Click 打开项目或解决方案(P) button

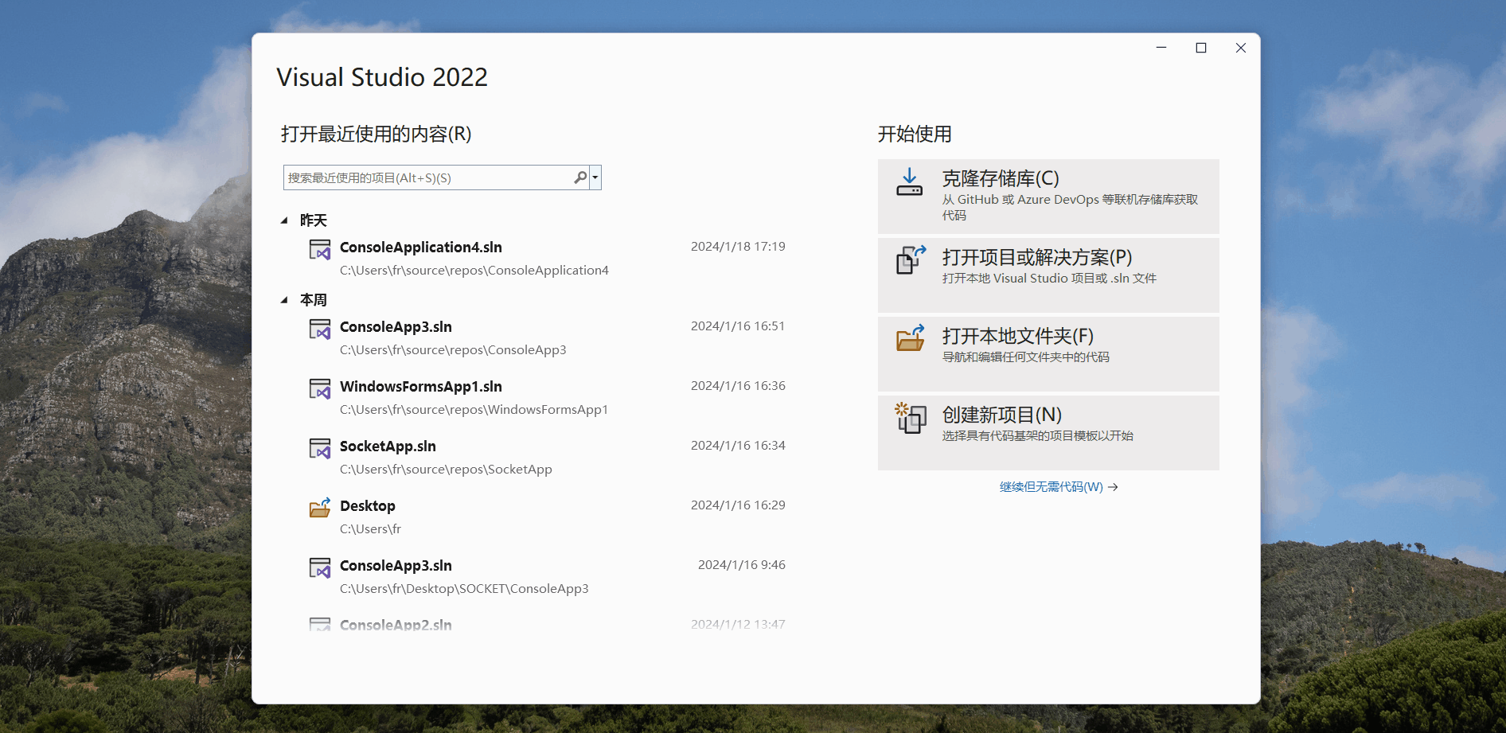point(1048,275)
